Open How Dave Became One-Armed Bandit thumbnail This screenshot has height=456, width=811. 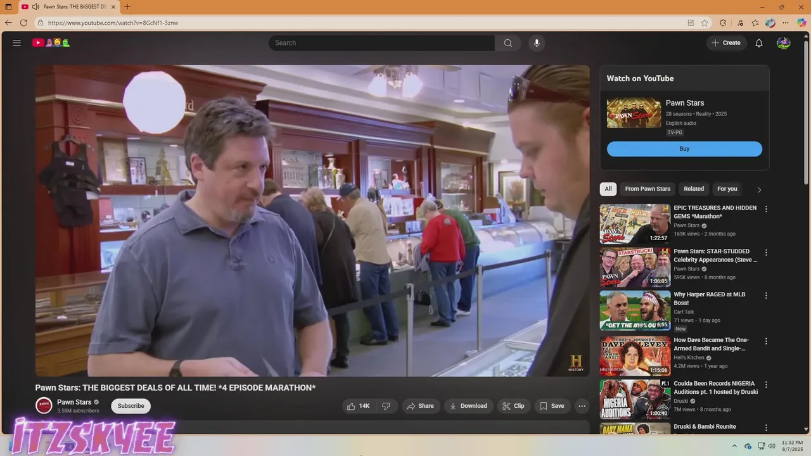tap(635, 356)
